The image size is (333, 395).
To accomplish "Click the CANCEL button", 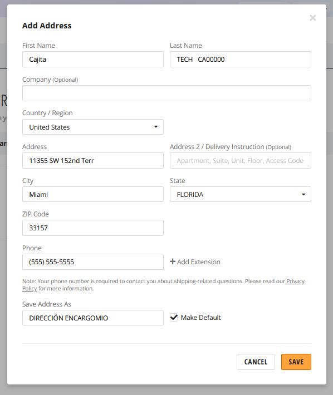I will [x=256, y=362].
